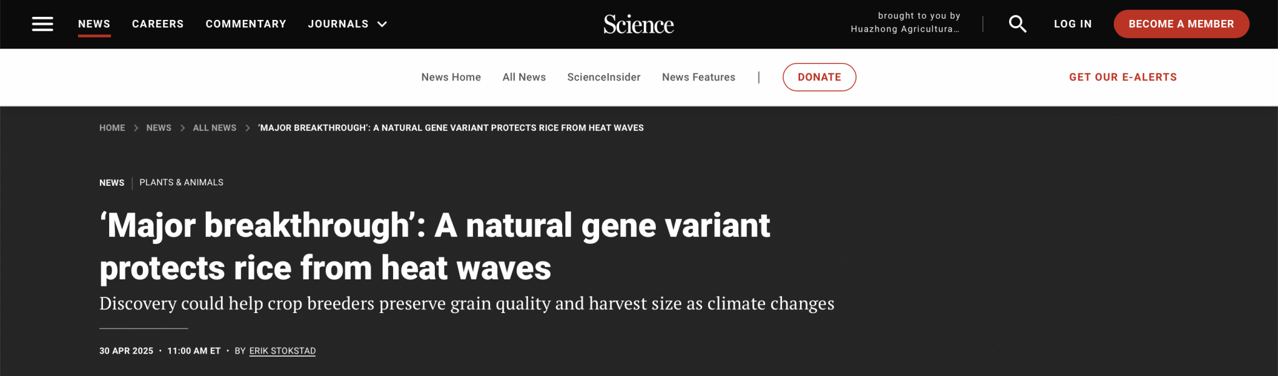Screen dimensions: 1278x376
Task: Select All News in the sub-navigation
Action: [524, 77]
